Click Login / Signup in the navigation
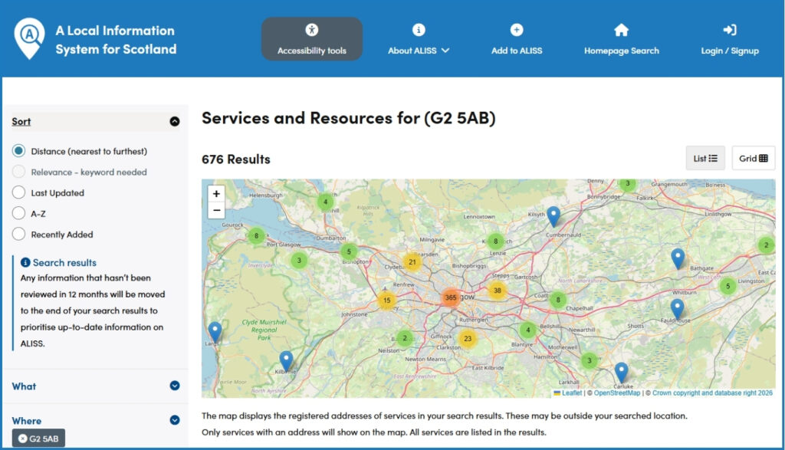The width and height of the screenshot is (785, 450). (728, 40)
